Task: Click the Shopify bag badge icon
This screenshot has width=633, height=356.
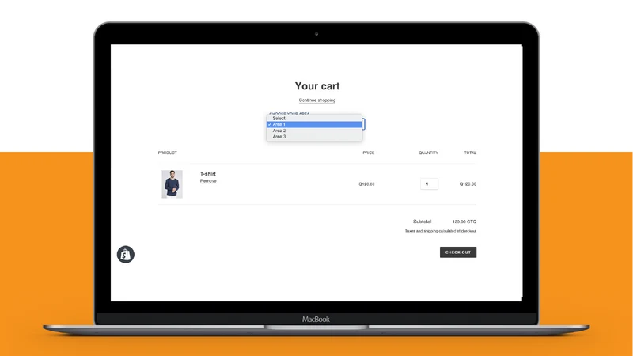Action: [126, 255]
